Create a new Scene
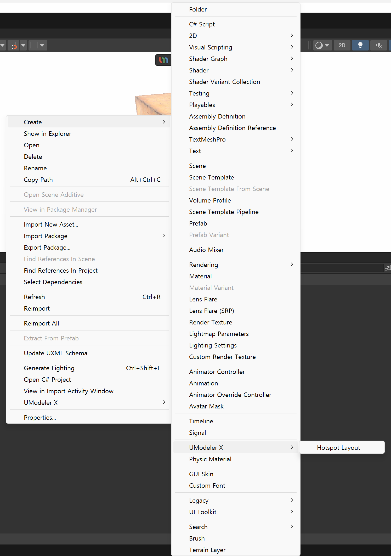Viewport: 391px width, 556px height. coord(236,166)
